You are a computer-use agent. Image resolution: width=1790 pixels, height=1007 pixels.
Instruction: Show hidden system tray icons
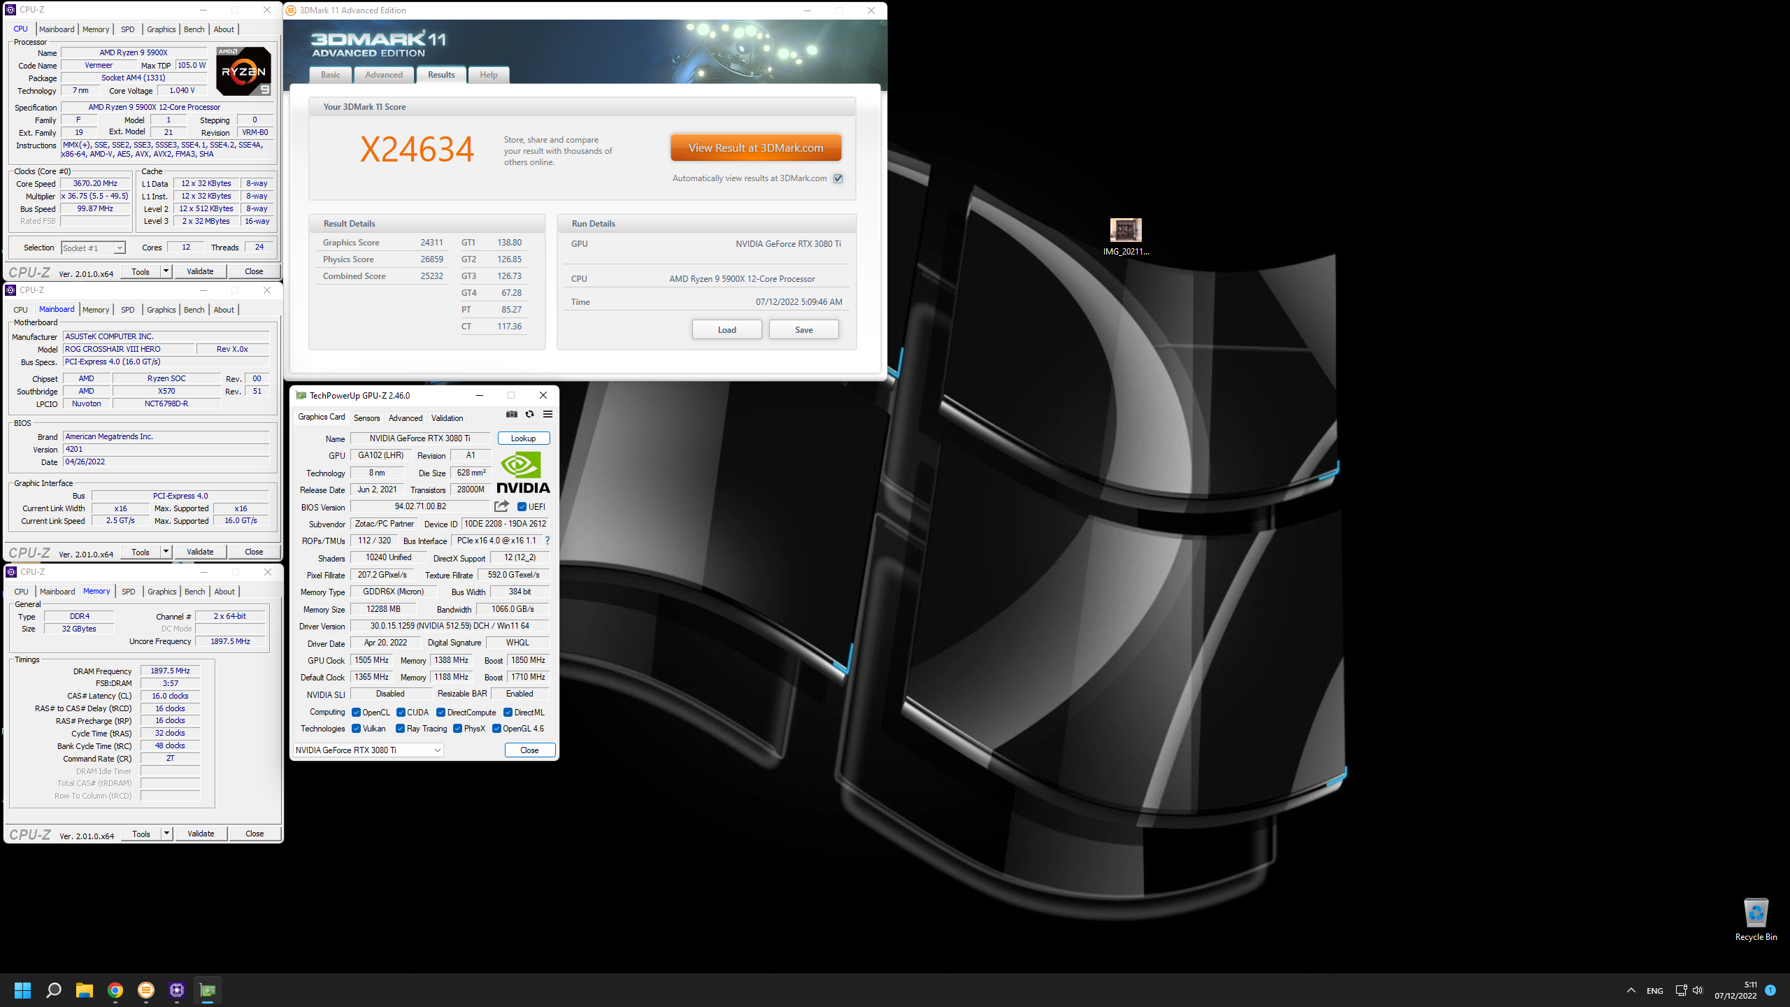[1631, 990]
